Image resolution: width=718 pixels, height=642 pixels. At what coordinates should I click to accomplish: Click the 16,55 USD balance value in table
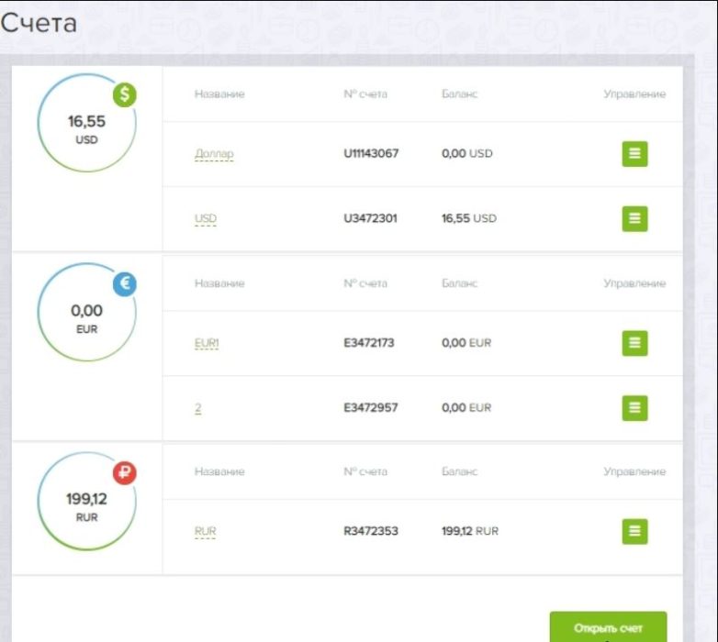pos(468,218)
